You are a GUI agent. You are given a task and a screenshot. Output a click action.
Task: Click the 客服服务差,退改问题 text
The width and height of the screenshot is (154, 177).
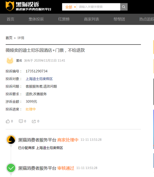pyautogui.click(x=41, y=87)
